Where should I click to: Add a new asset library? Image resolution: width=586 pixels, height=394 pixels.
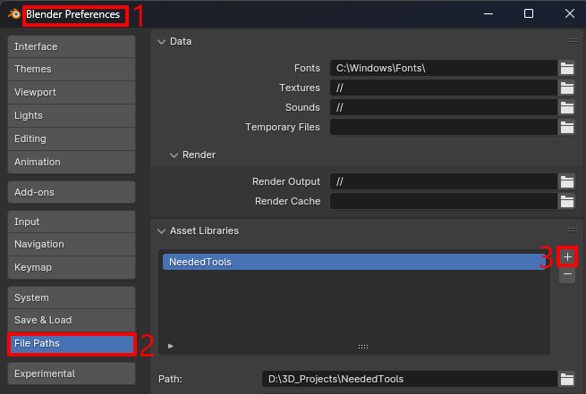click(567, 256)
